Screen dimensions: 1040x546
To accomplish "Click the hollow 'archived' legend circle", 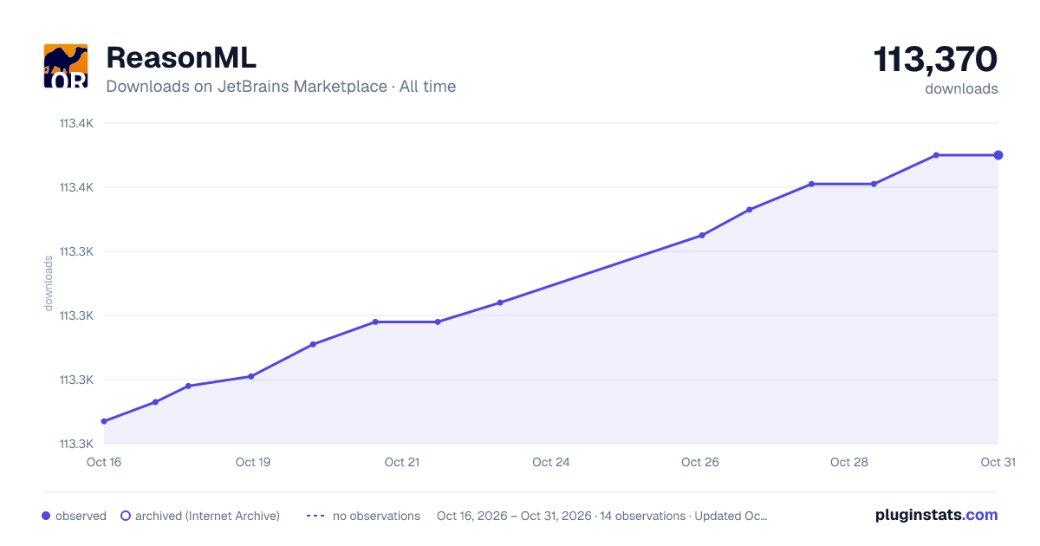I will pyautogui.click(x=126, y=516).
